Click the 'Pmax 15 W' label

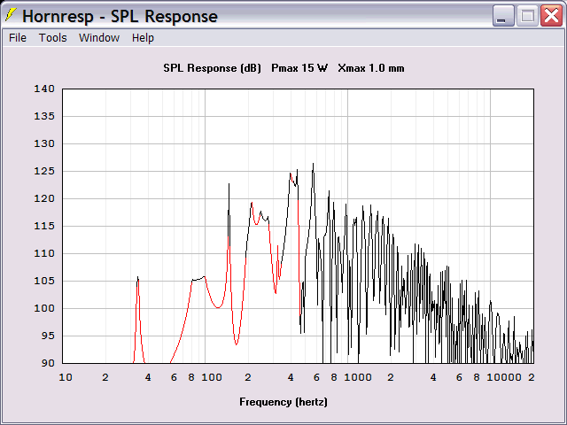click(299, 68)
